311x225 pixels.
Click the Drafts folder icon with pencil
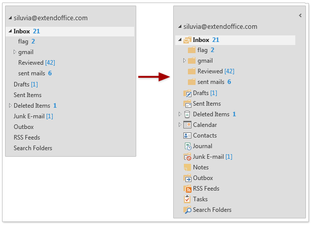click(187, 93)
